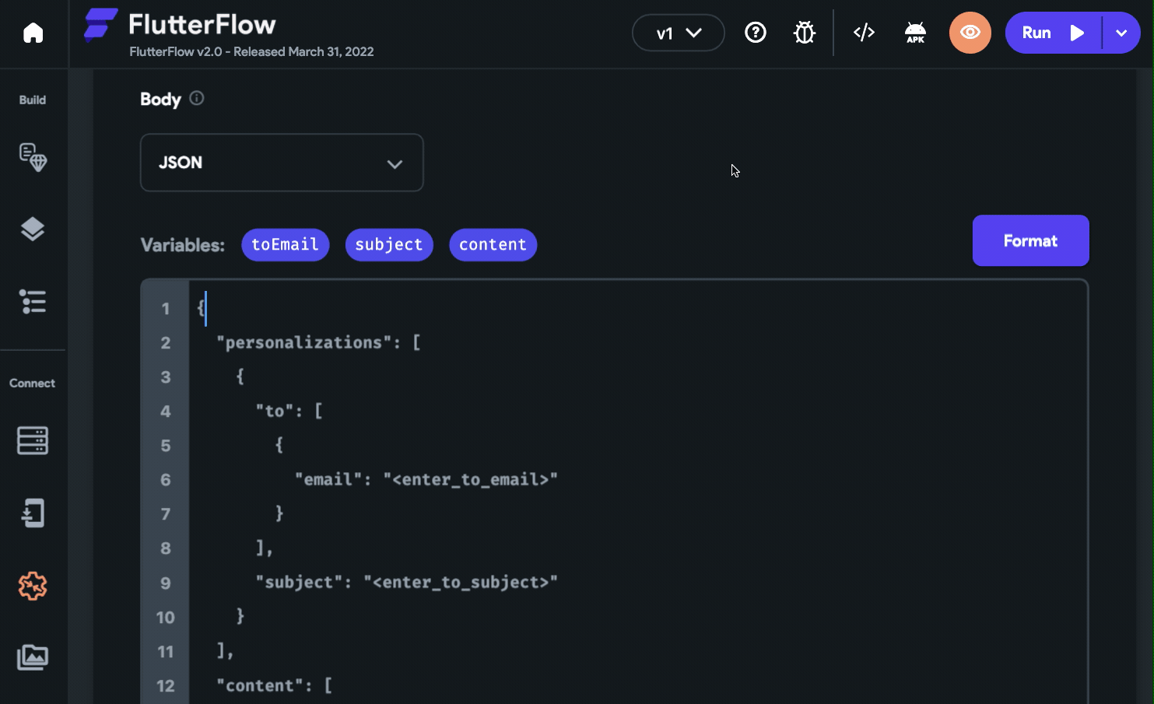Toggle preview mode with the eye icon
This screenshot has width=1154, height=704.
tap(970, 33)
